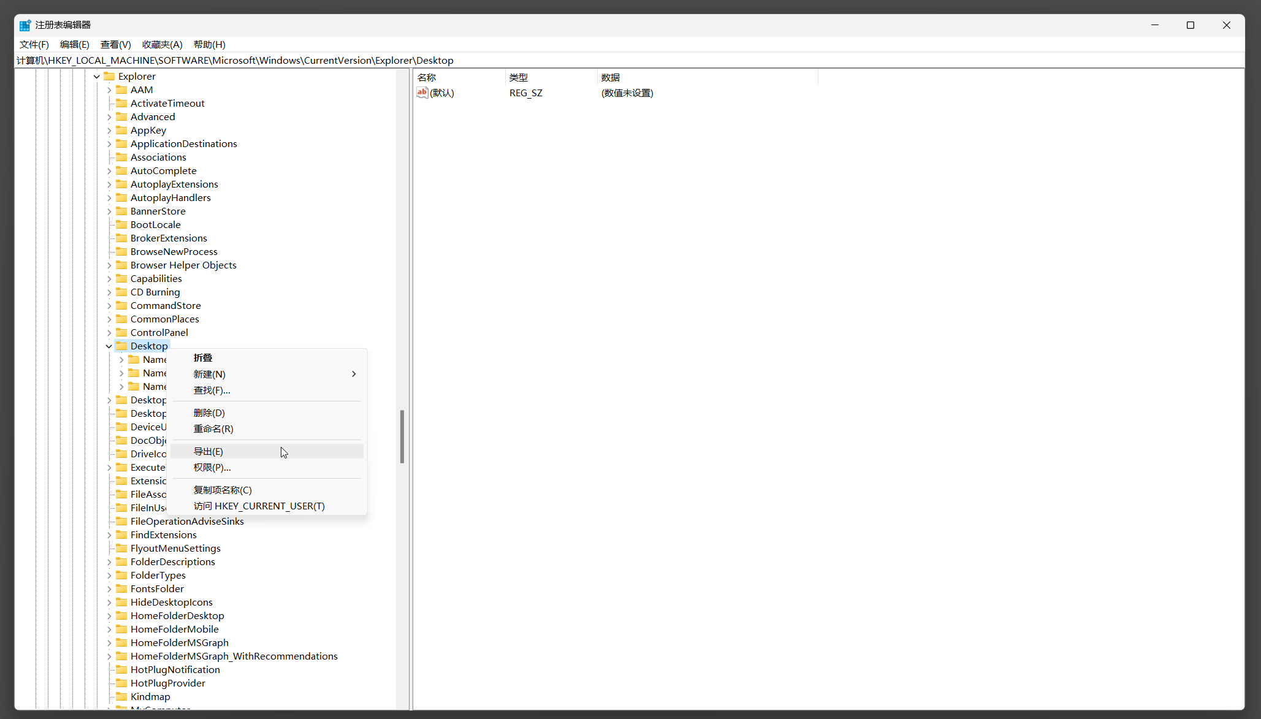Expand the CommandStore key

(x=109, y=306)
